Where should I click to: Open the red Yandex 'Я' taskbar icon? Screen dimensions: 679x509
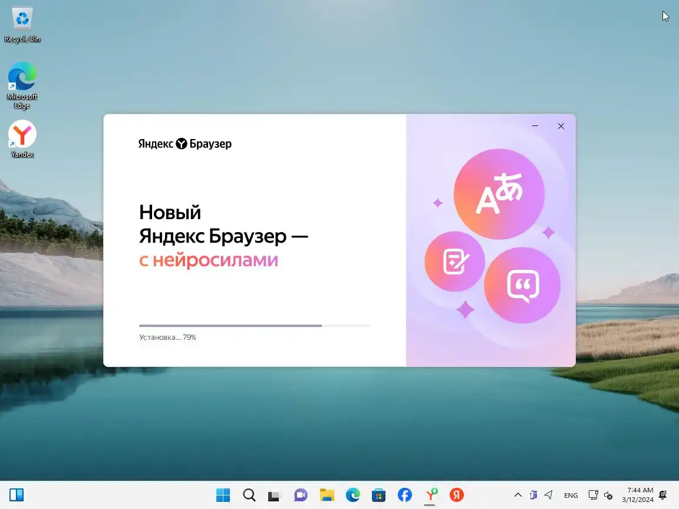(456, 495)
